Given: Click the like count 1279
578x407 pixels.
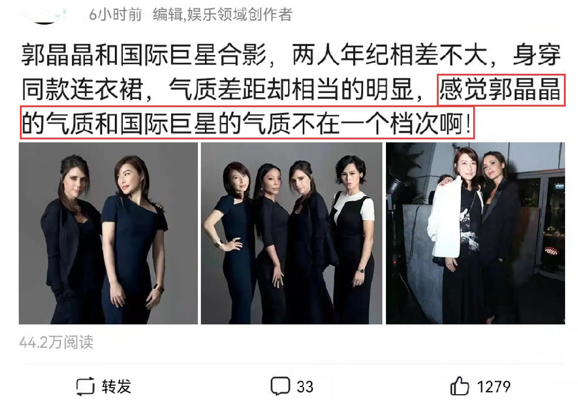Looking at the screenshot, I should click(494, 387).
